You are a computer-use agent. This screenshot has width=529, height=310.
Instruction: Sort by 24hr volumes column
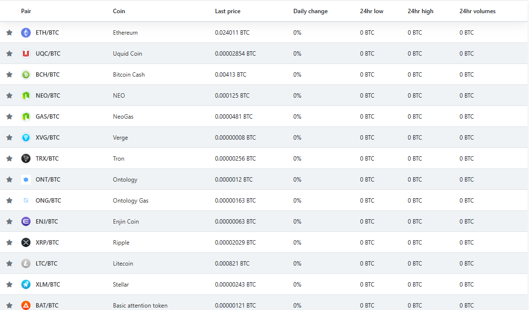pyautogui.click(x=477, y=11)
